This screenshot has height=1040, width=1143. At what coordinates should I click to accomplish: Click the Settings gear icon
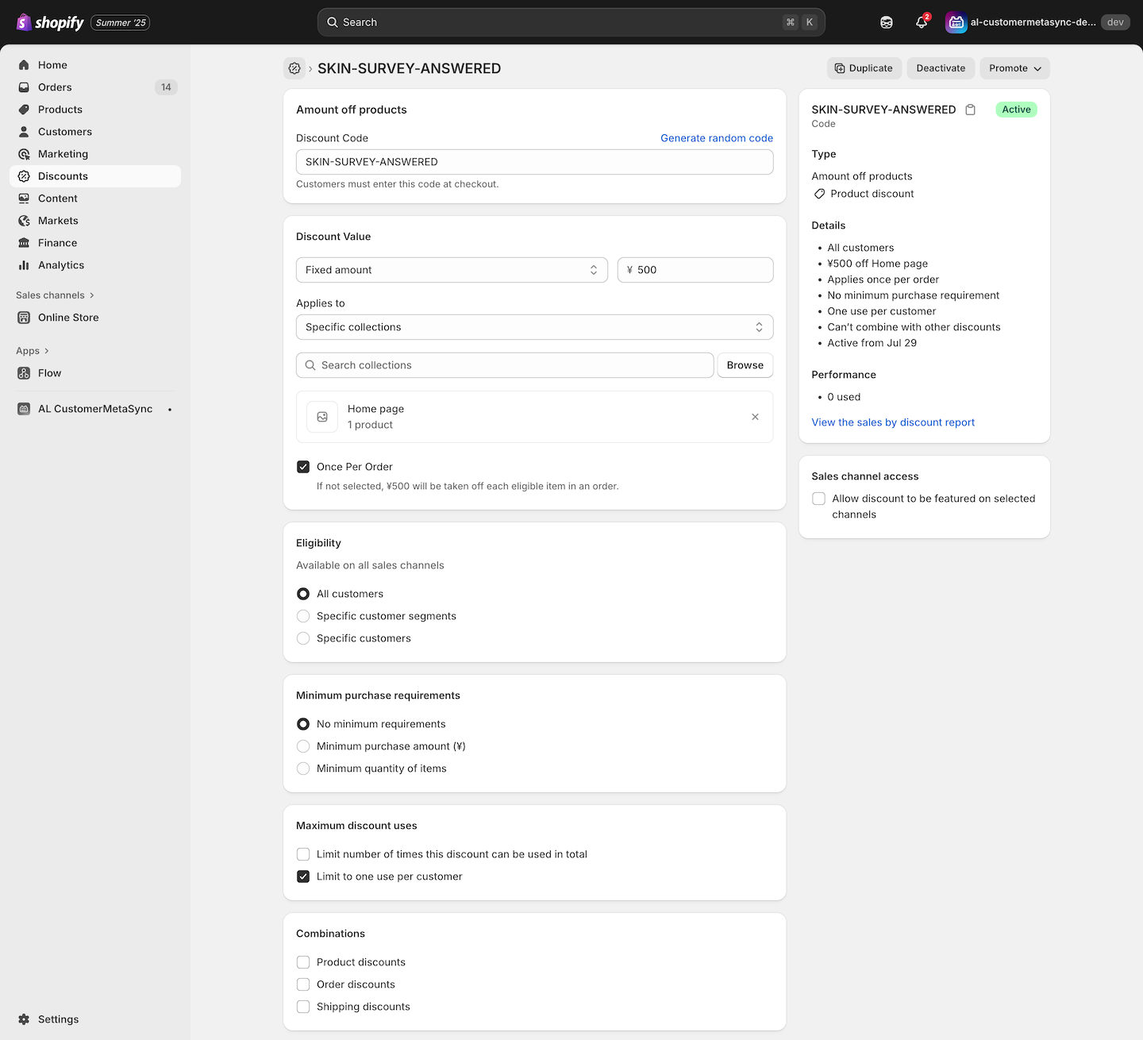click(24, 1019)
